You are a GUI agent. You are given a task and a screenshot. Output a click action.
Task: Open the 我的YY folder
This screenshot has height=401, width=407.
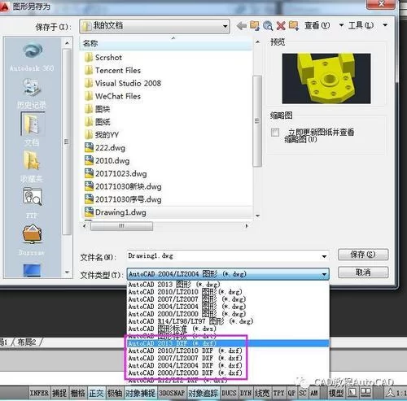102,135
